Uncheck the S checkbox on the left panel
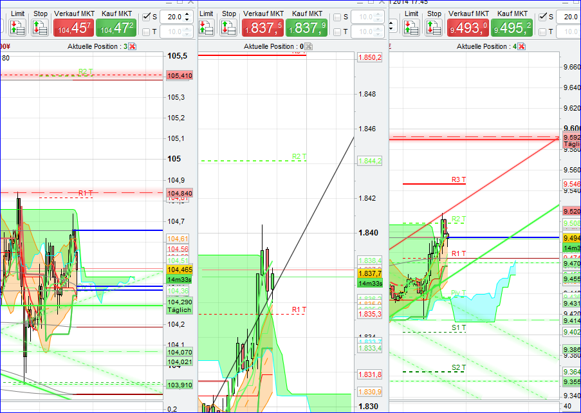581x413 pixels. tap(145, 16)
